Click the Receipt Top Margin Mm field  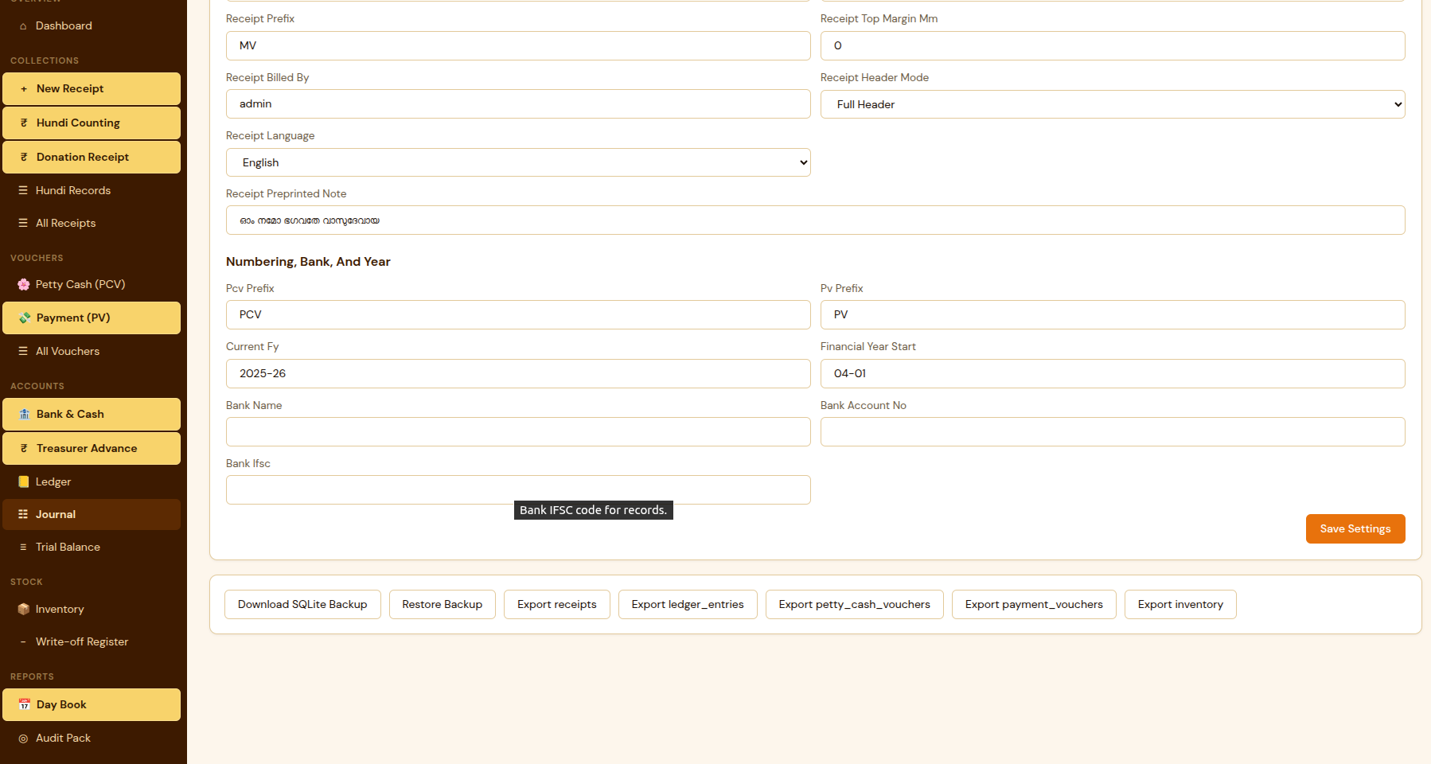tap(1113, 46)
